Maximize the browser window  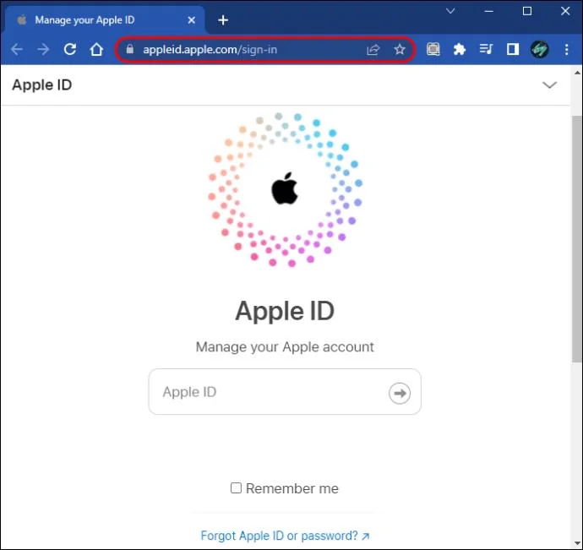click(527, 11)
